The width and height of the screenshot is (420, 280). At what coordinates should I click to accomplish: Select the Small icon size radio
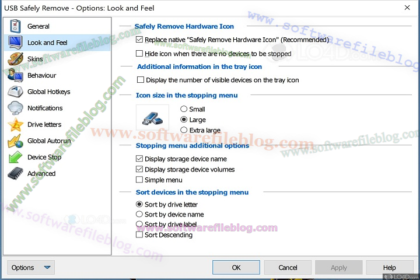tap(184, 109)
